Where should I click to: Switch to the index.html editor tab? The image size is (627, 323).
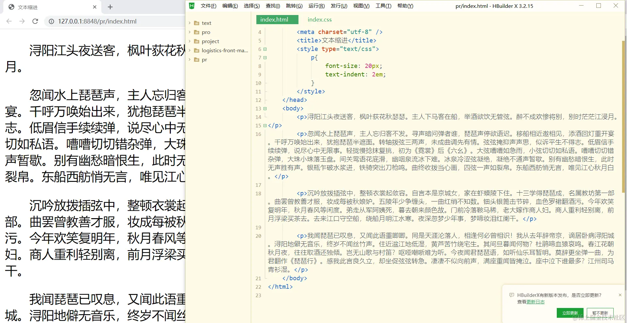[x=277, y=20]
